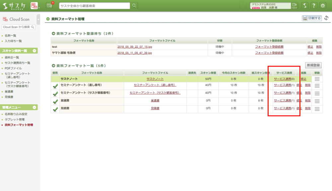Open the settings gear icon
332x191 pixels.
pyautogui.click(x=322, y=6)
